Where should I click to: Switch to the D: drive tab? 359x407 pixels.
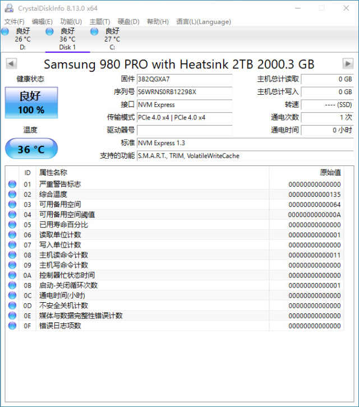point(22,39)
